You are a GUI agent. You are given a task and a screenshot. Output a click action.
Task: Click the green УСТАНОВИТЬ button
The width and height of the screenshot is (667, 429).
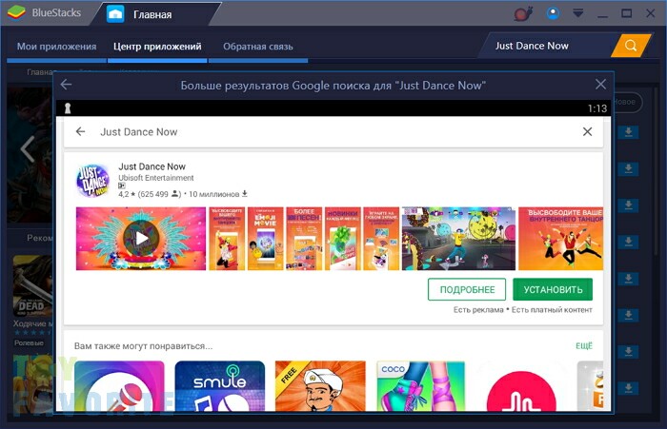pyautogui.click(x=553, y=289)
